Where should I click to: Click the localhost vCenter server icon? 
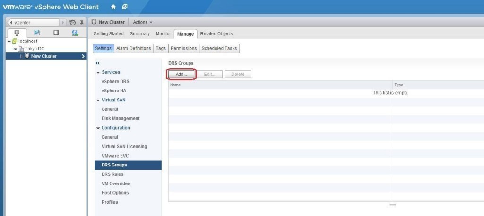[15, 42]
